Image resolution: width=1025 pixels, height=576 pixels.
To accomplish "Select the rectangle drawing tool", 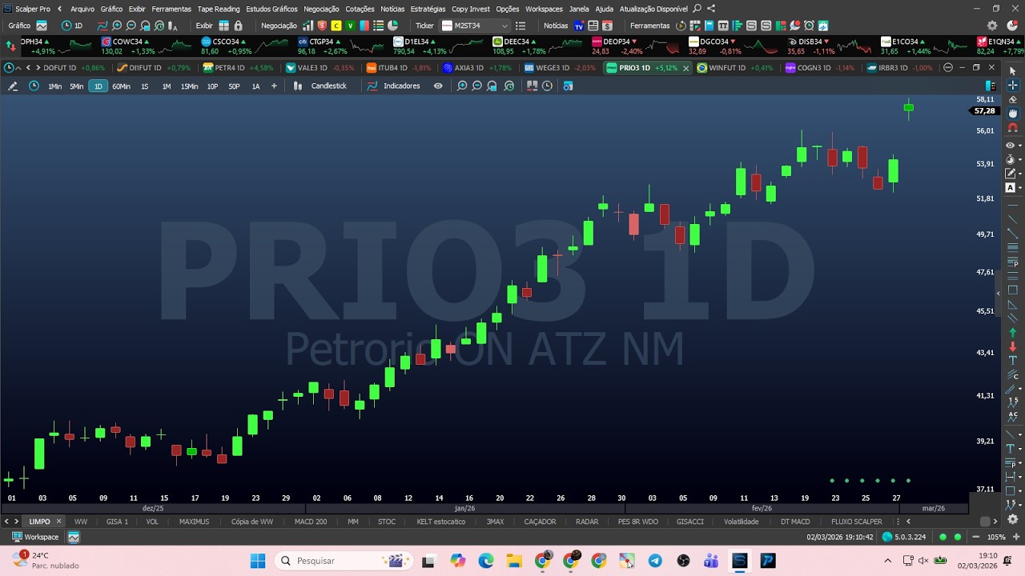I will [x=1012, y=290].
